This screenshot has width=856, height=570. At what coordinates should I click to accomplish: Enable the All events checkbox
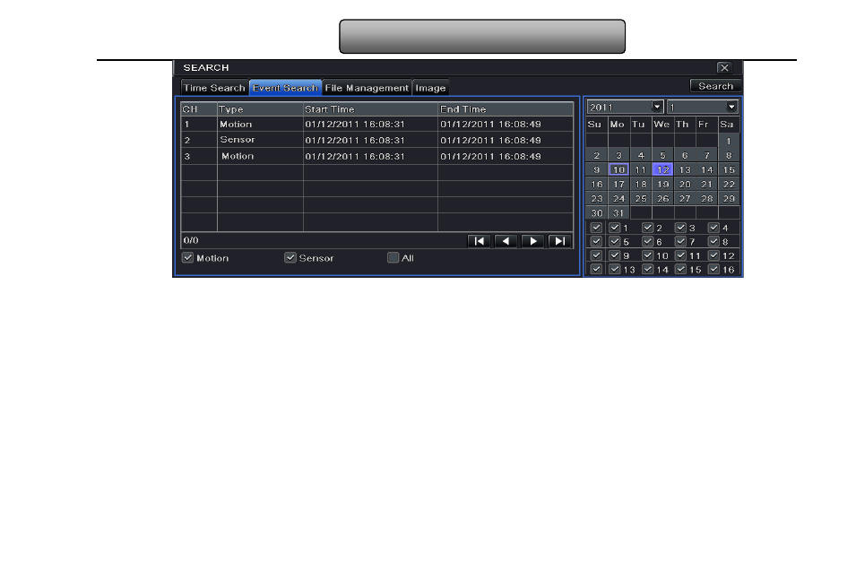[x=393, y=258]
